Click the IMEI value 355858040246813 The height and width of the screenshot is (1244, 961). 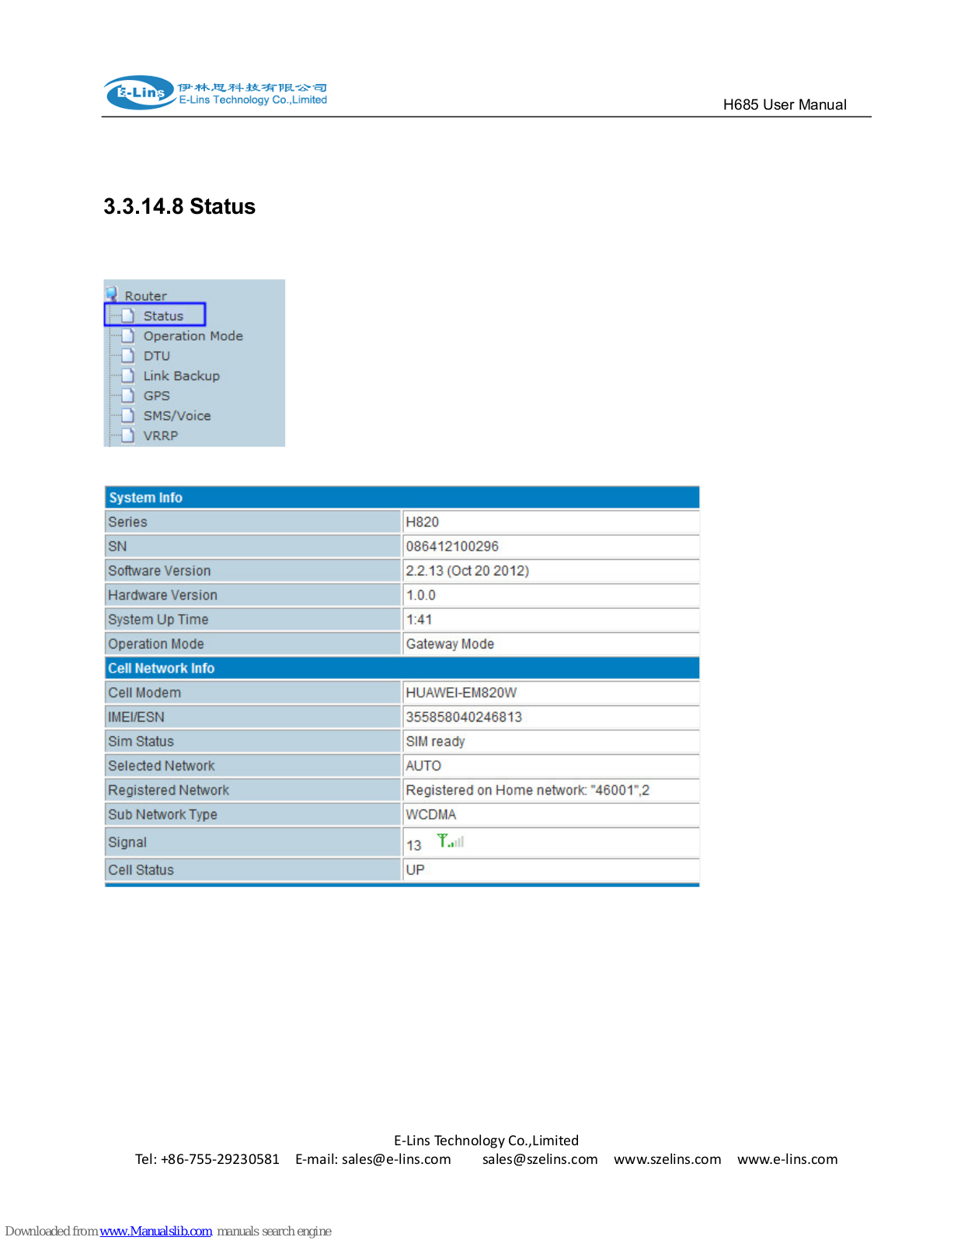464,717
